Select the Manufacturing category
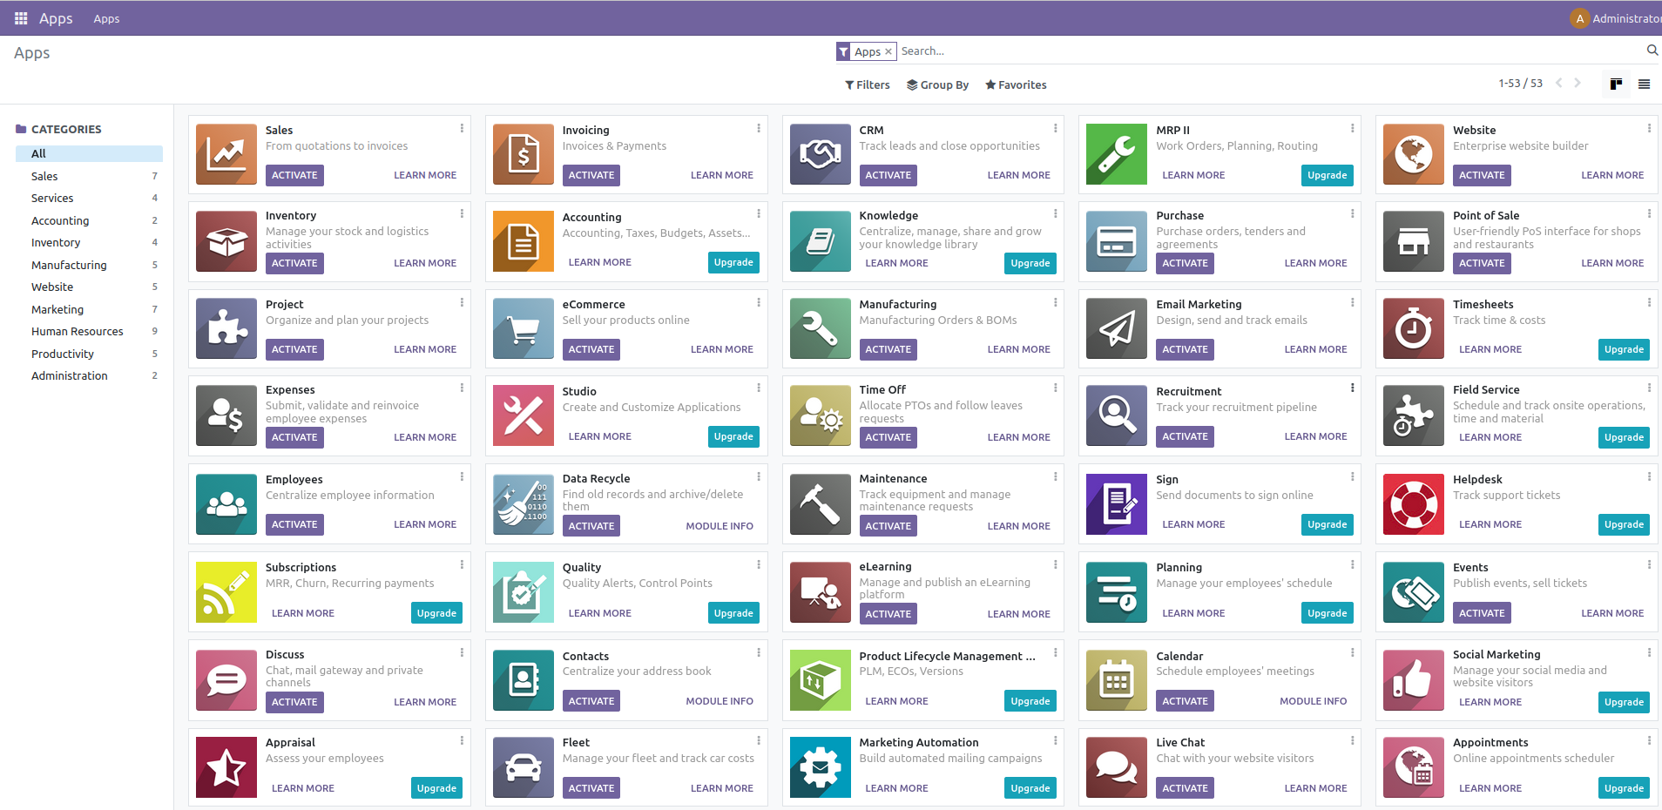 (69, 266)
